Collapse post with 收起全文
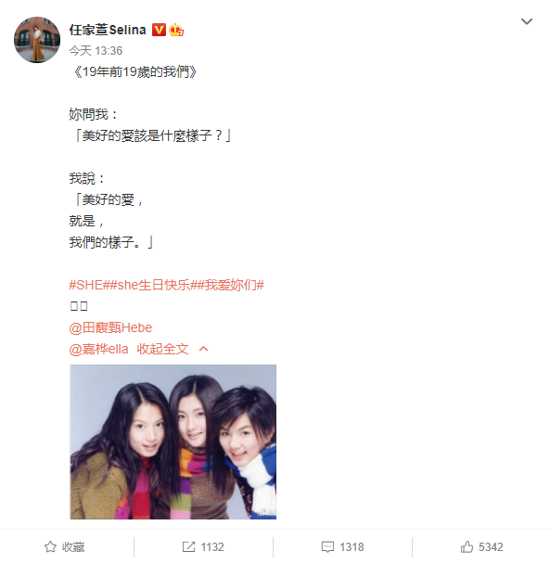550x564 pixels. tap(163, 349)
